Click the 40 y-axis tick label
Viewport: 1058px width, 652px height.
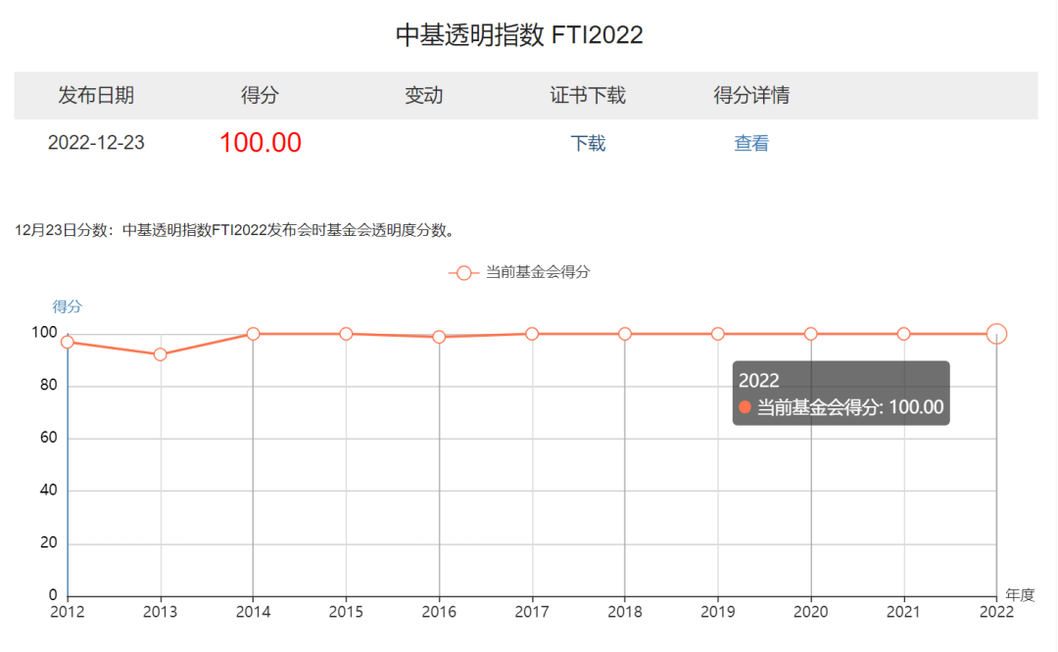point(49,490)
